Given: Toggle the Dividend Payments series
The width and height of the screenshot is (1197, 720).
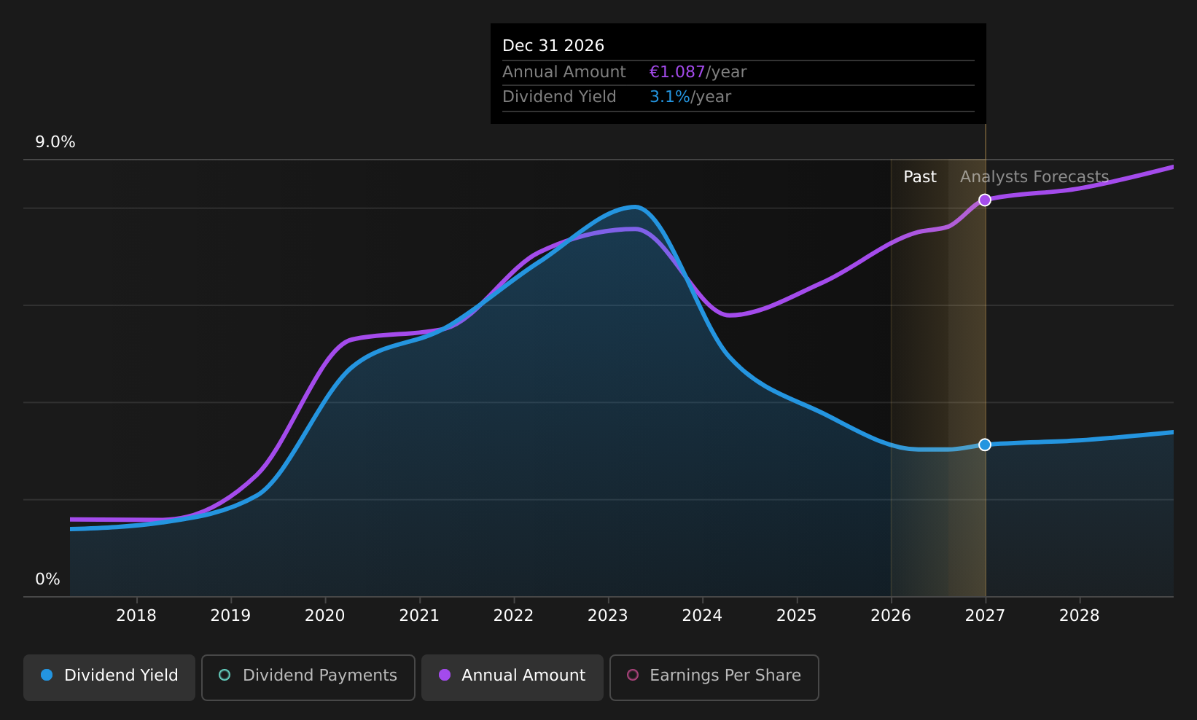Looking at the screenshot, I should (x=308, y=677).
